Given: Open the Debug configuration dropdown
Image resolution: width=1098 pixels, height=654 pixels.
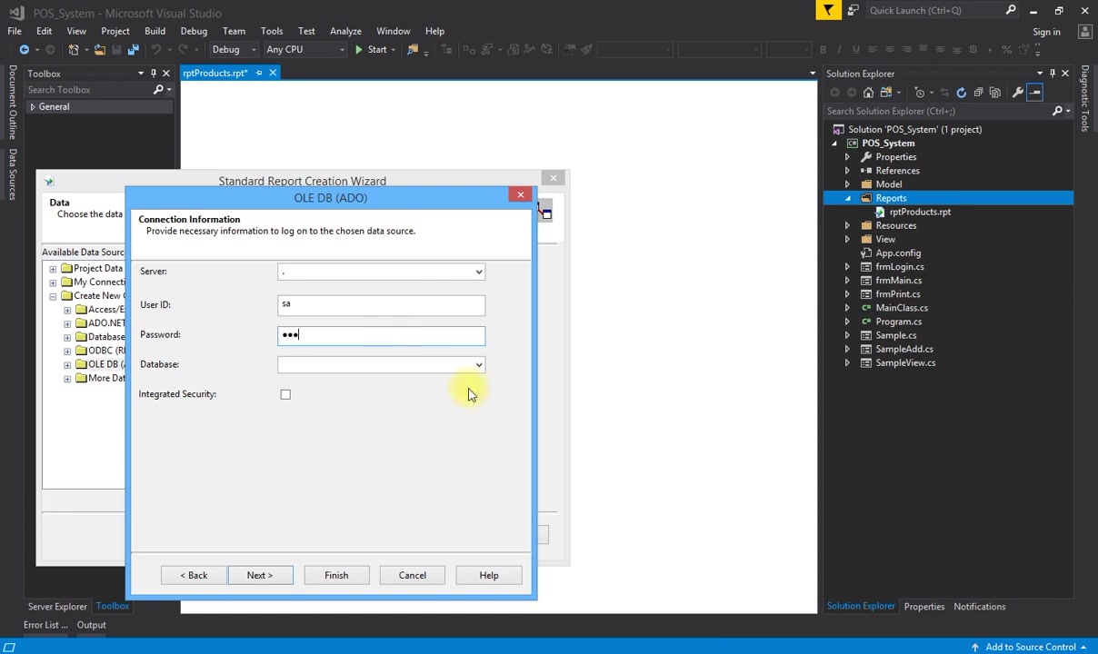Looking at the screenshot, I should coord(233,50).
